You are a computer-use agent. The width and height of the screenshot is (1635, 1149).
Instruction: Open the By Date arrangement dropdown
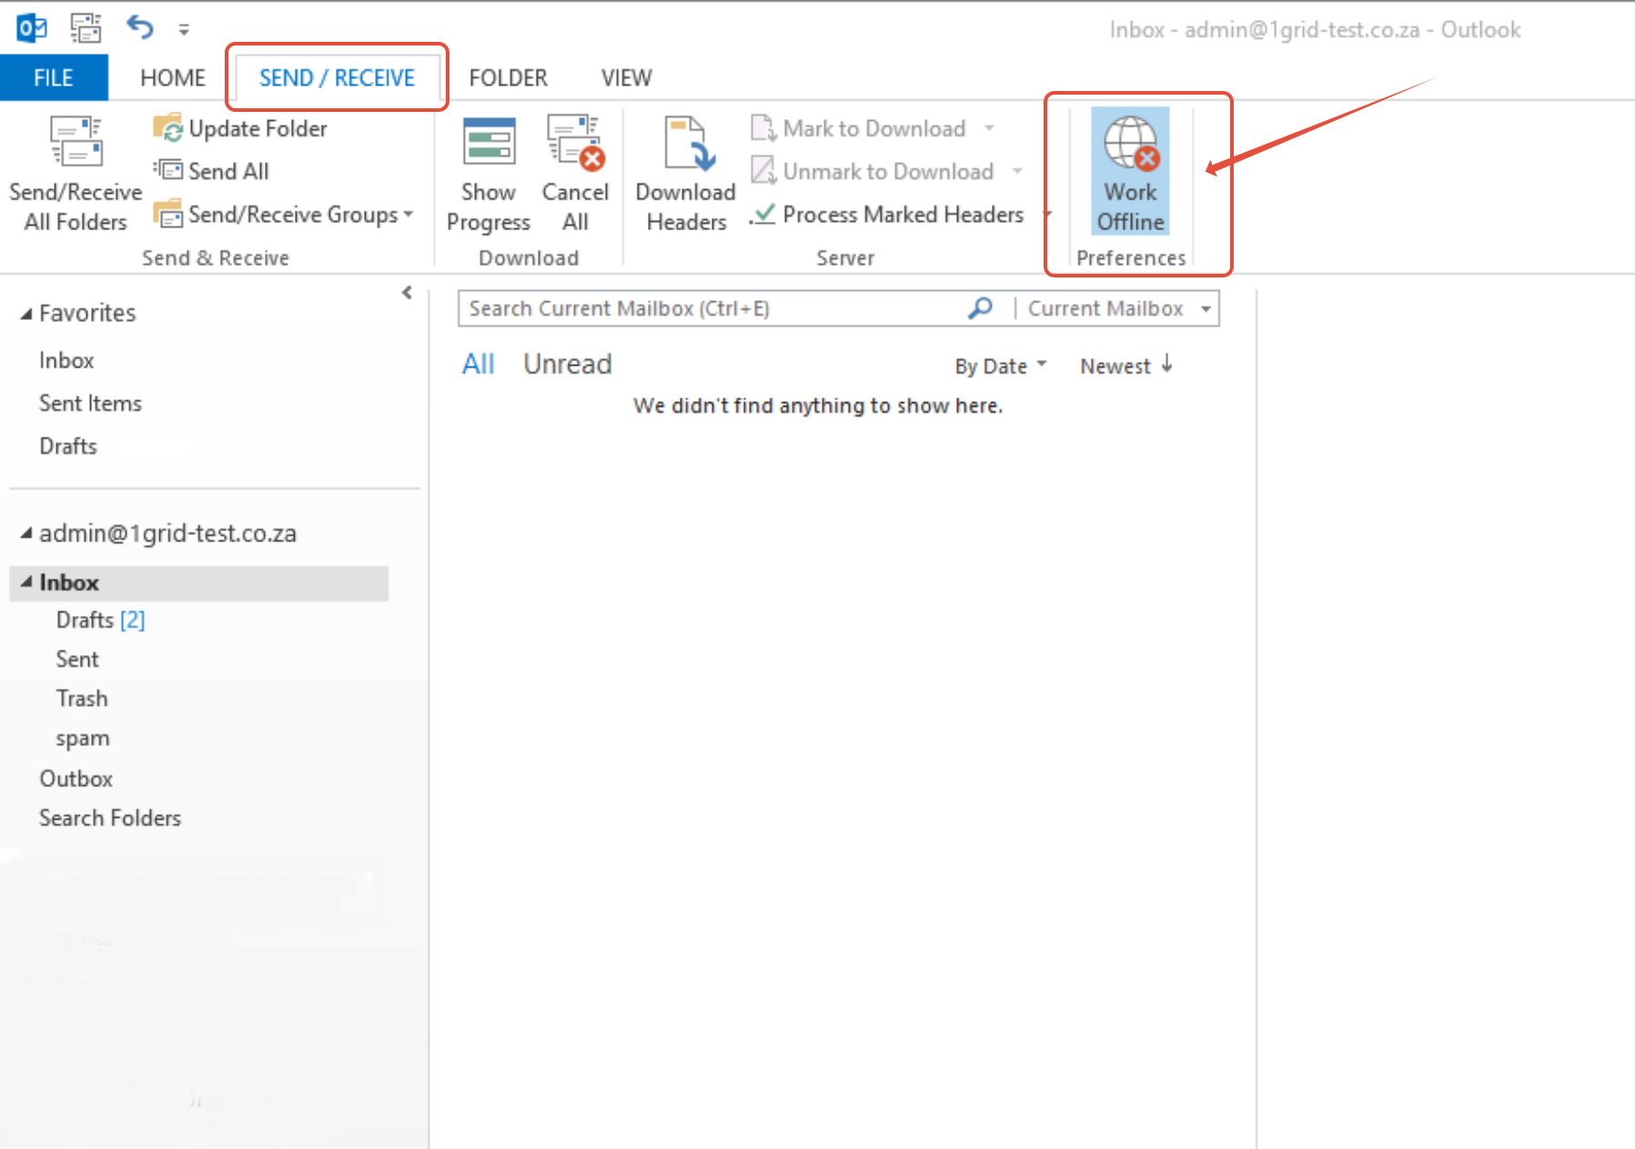point(1000,366)
